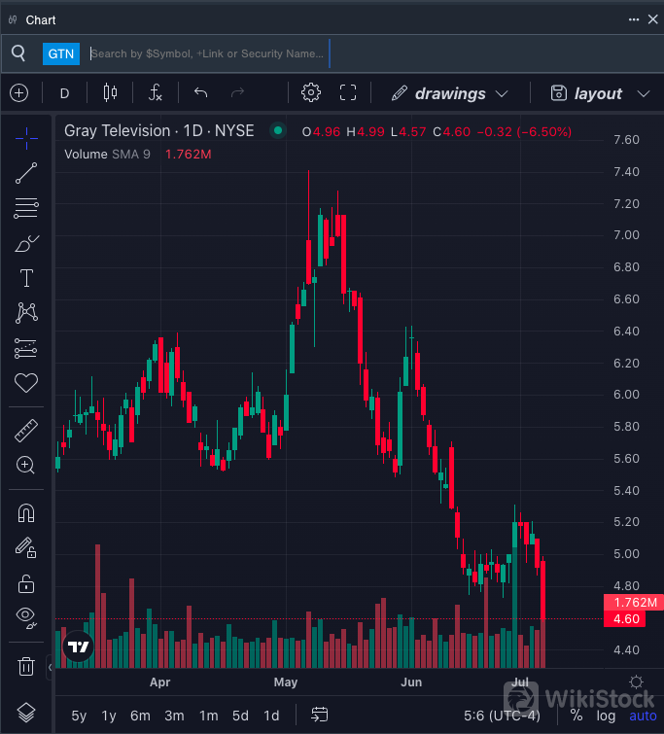
Task: Expand the drawings dropdown
Action: tap(450, 93)
